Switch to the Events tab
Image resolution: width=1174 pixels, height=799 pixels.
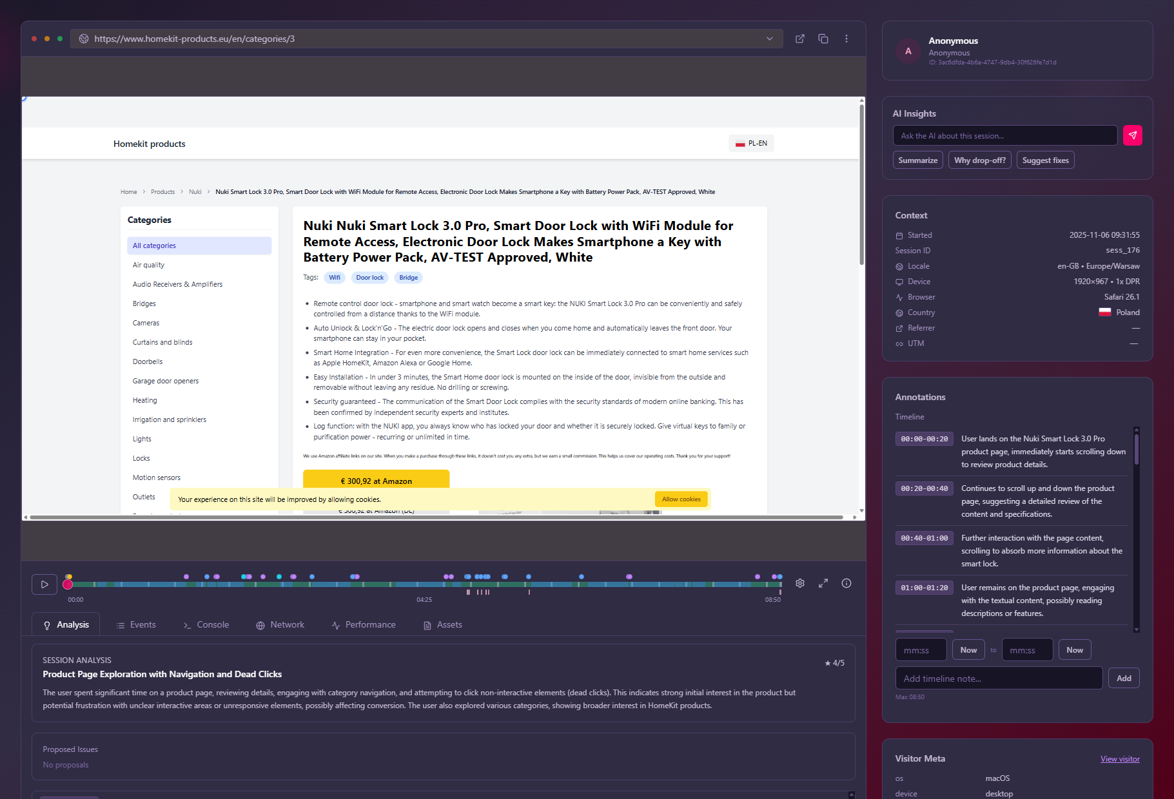point(136,625)
